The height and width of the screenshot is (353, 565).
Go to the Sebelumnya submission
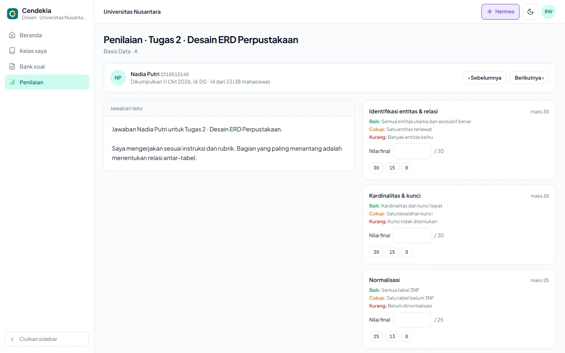pos(485,78)
